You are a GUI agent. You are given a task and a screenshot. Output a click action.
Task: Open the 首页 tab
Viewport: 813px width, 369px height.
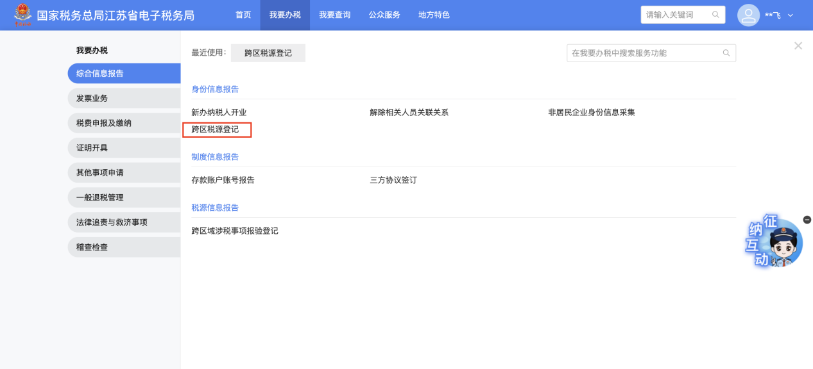(x=243, y=15)
